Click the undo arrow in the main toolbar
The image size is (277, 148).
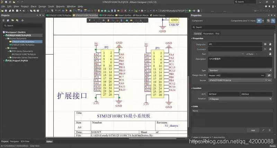coord(56,11)
